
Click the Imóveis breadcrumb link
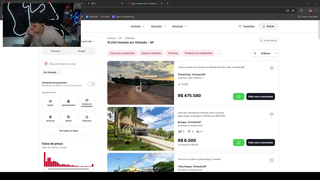pyautogui.click(x=111, y=38)
